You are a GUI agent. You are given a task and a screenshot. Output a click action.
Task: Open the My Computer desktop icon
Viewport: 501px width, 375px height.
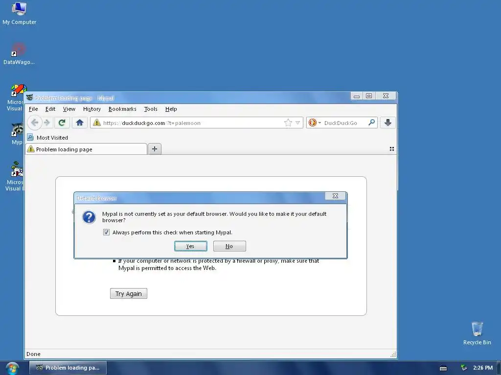19,13
